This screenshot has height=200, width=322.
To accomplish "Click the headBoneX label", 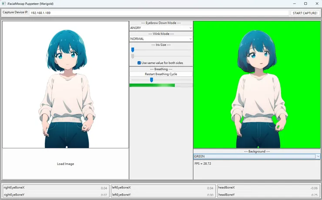I will pyautogui.click(x=226, y=187).
